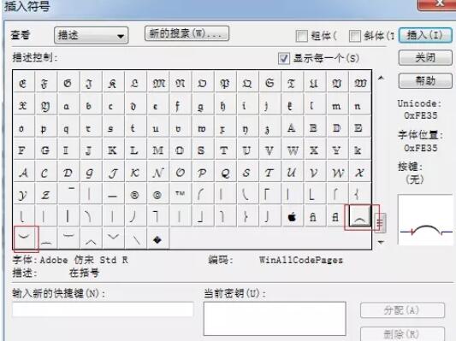
Task: Select the downward arc symbol in last row
Action: coord(24,238)
